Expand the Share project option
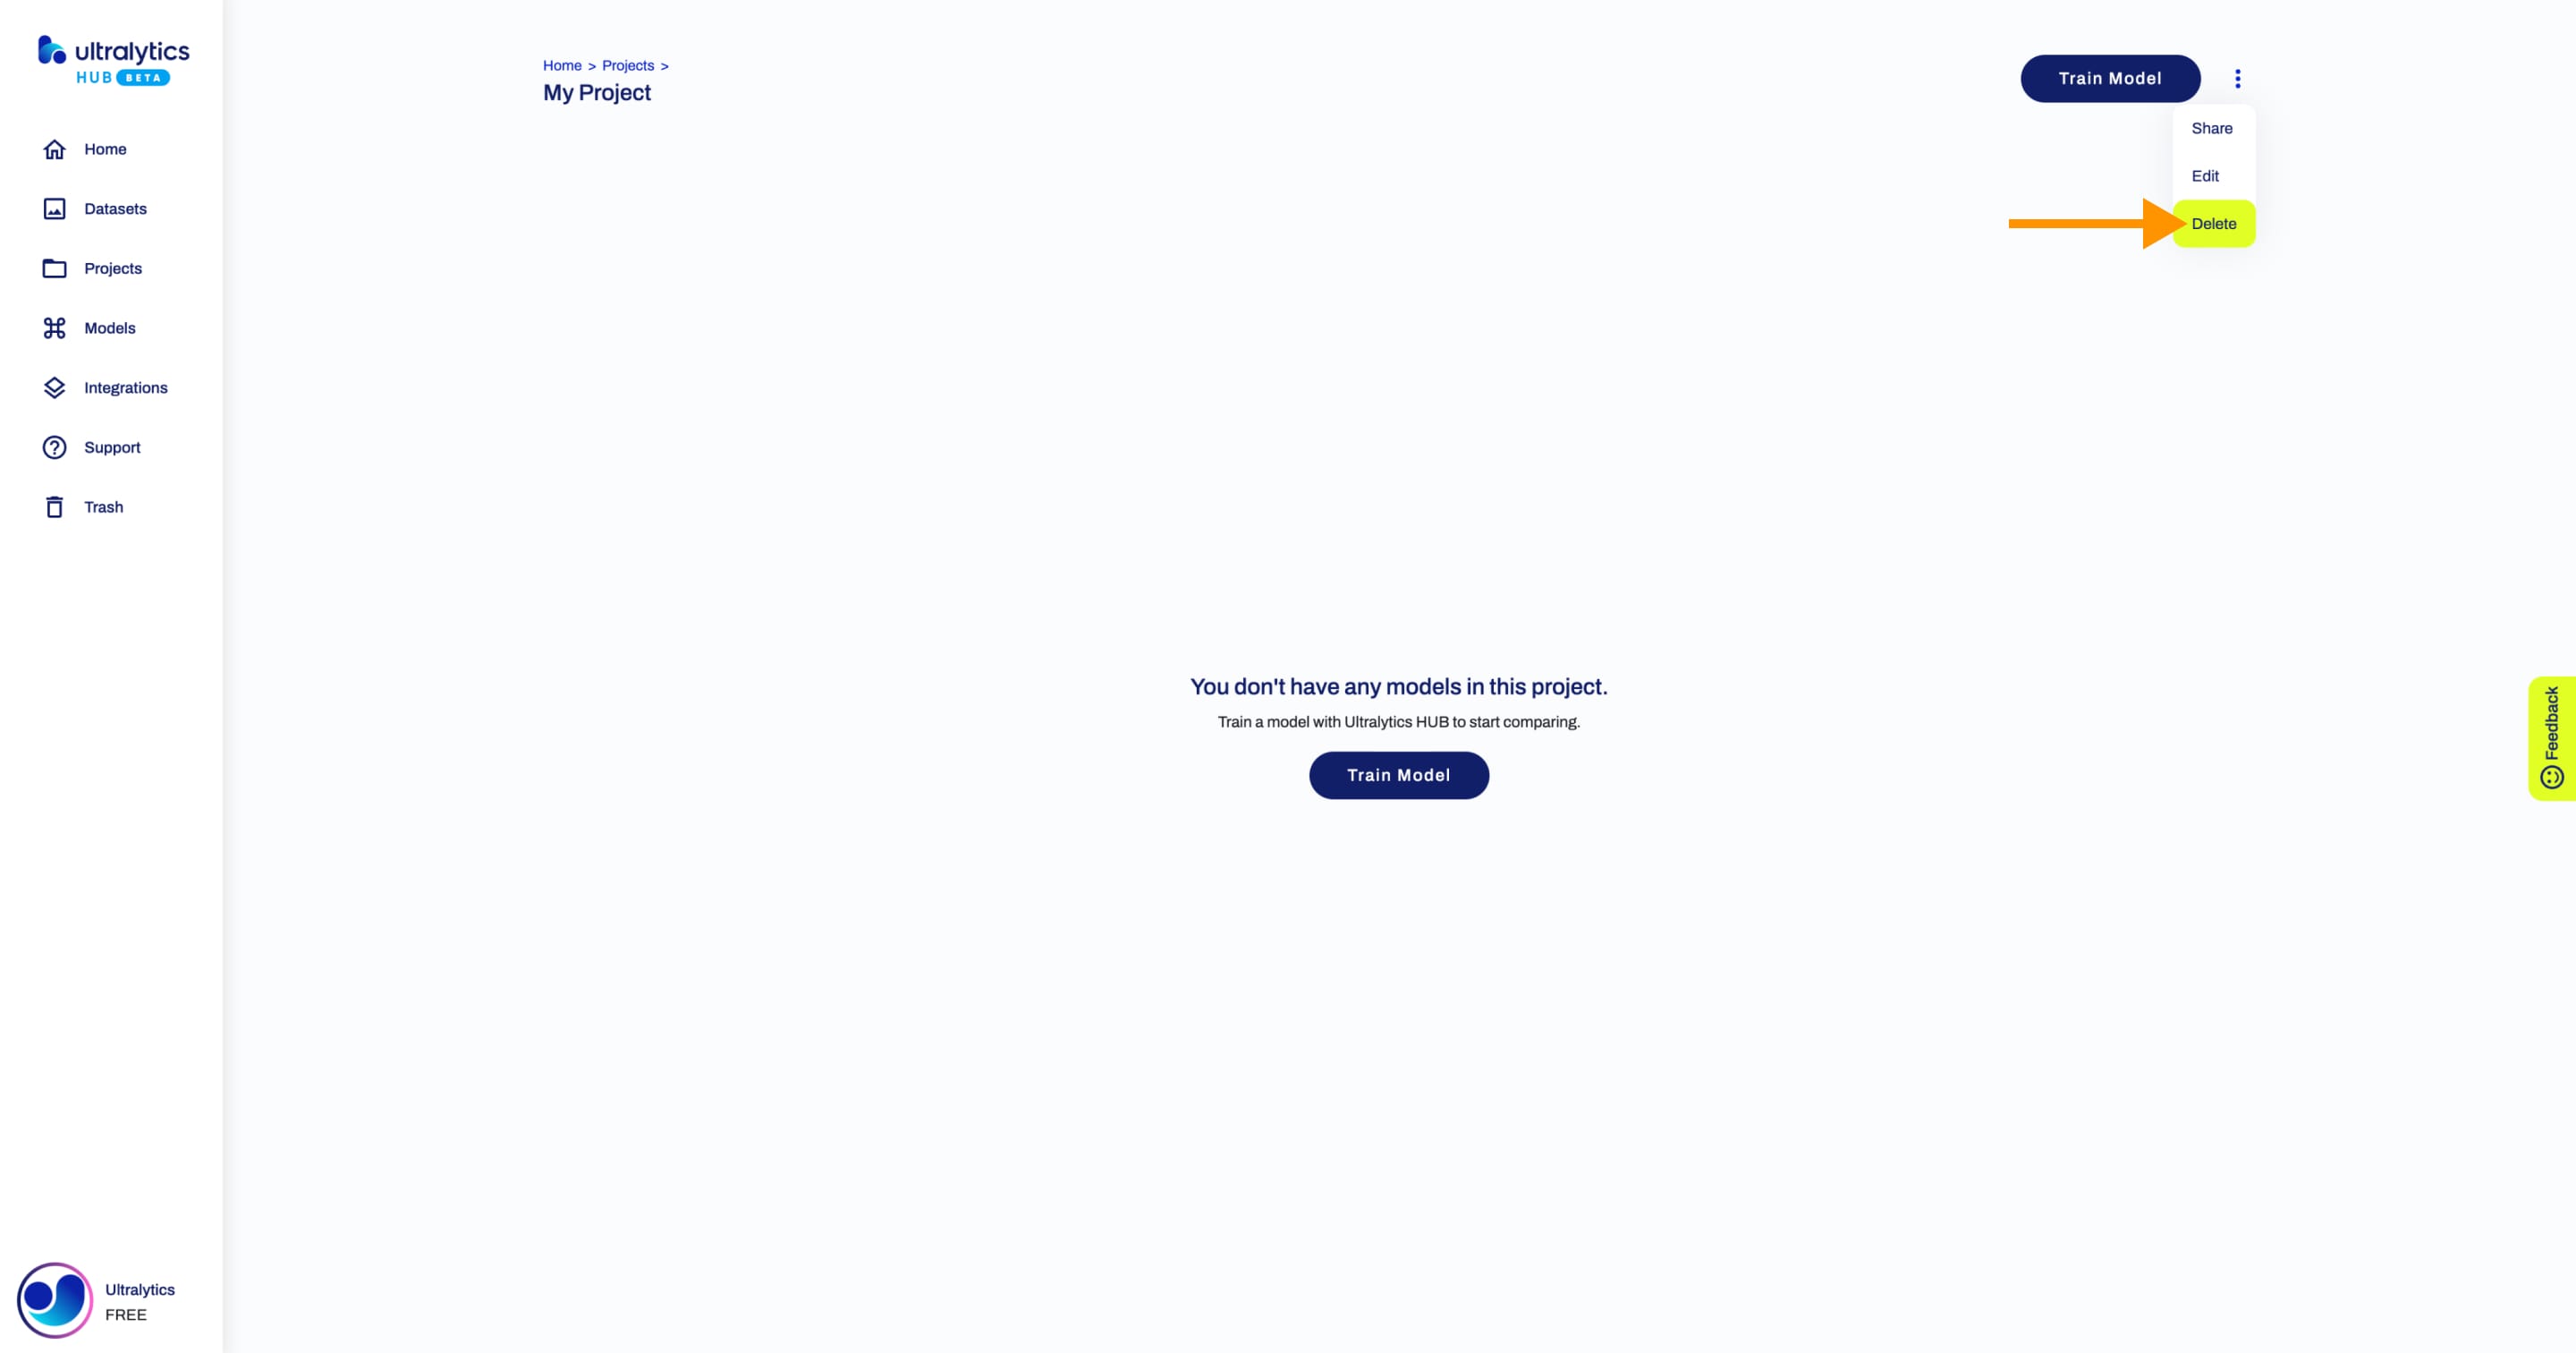The image size is (2576, 1353). (2213, 128)
